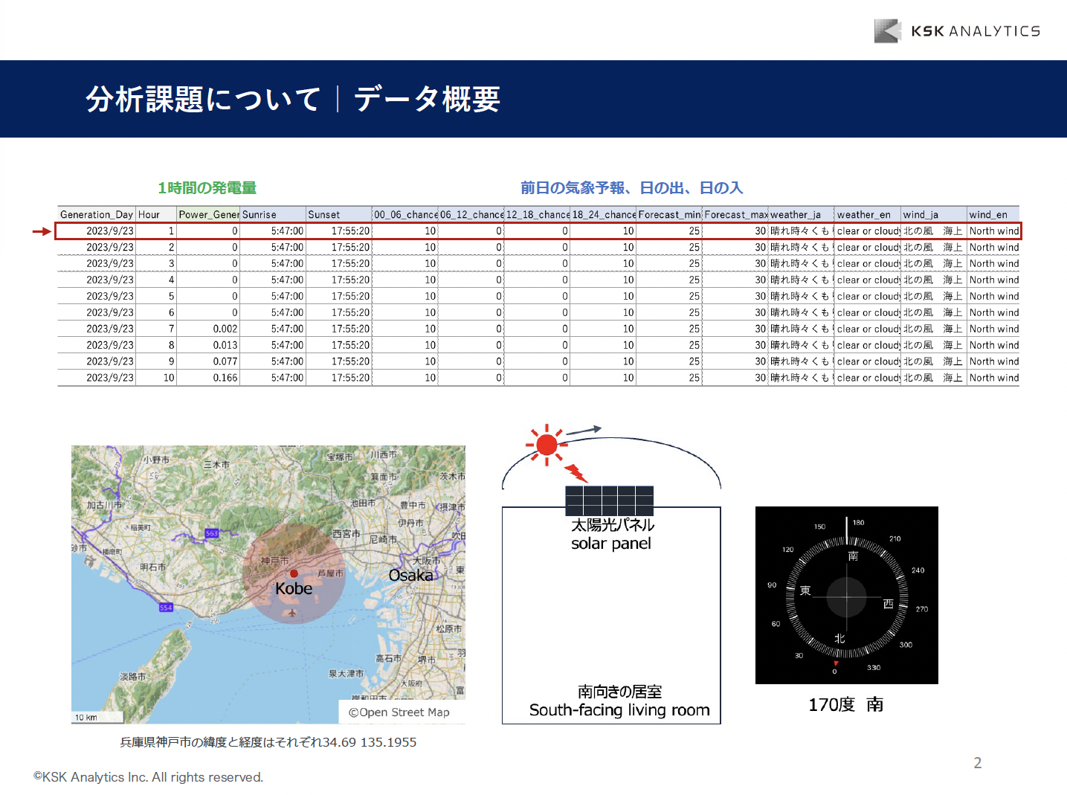
Task: Click the power value 0.166 cell
Action: pos(209,378)
